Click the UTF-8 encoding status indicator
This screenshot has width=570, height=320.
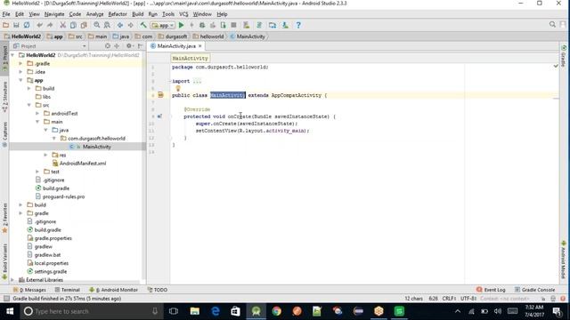pyautogui.click(x=468, y=299)
